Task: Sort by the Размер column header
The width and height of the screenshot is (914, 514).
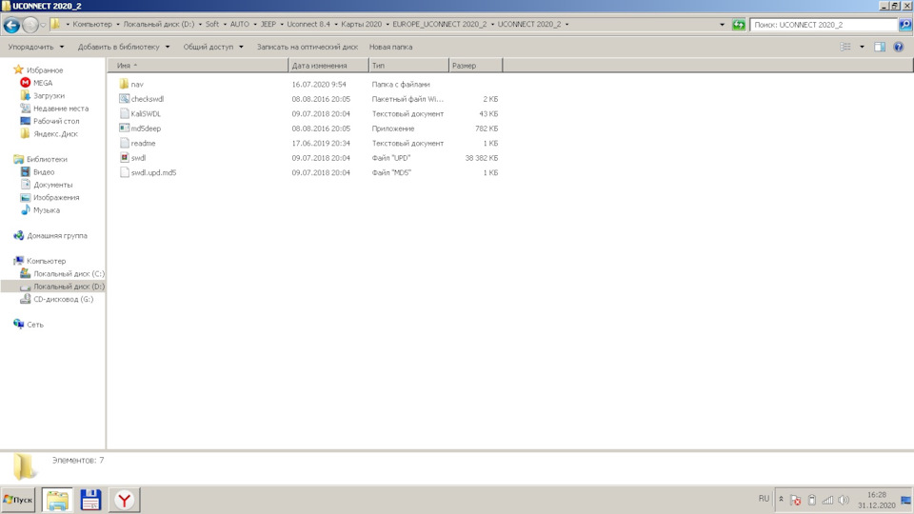Action: (x=476, y=66)
